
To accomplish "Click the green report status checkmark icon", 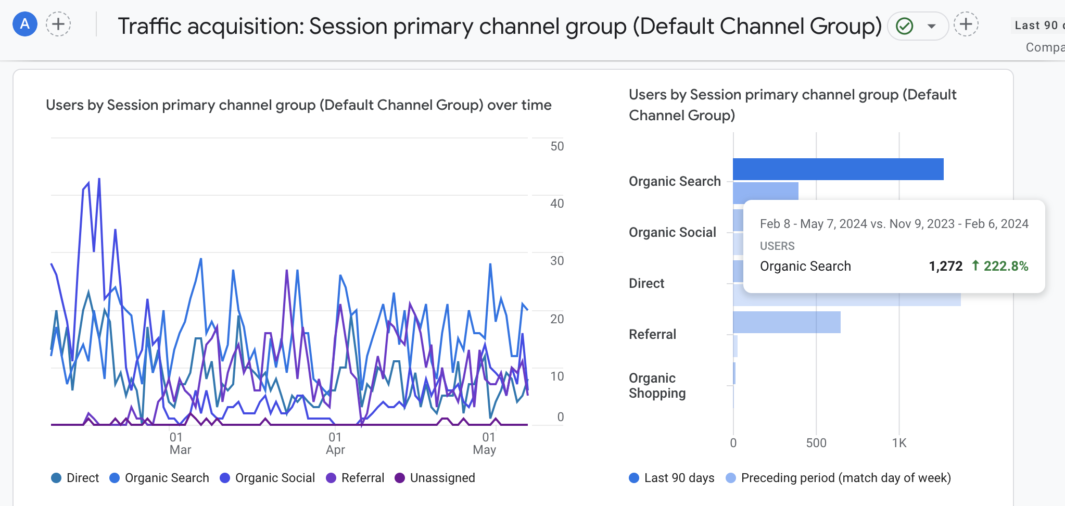I will pos(905,26).
